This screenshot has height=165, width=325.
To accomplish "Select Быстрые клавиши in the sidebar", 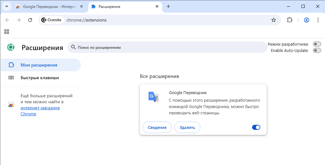I will pos(40,78).
